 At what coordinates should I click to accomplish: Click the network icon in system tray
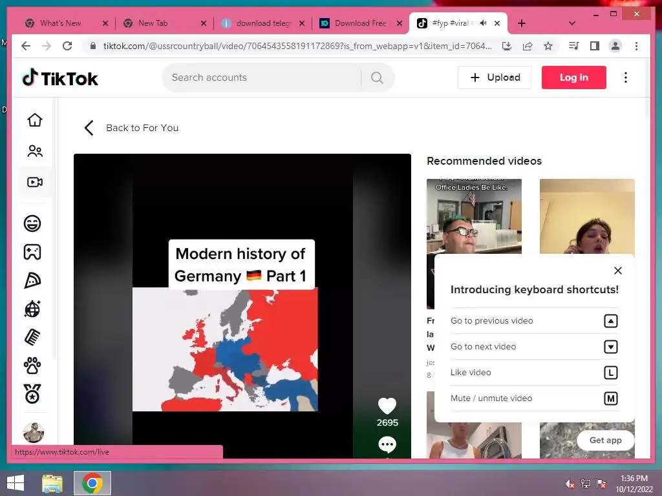(586, 484)
